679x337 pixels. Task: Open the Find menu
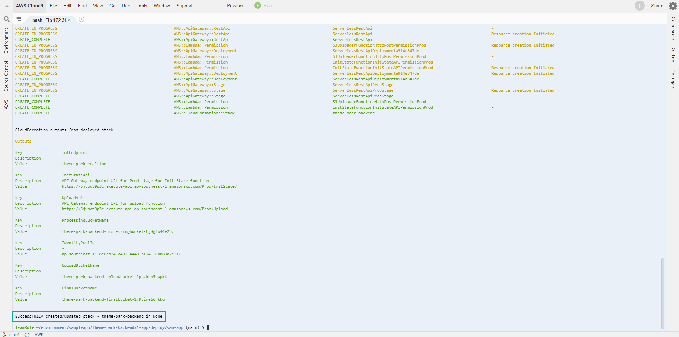[82, 6]
